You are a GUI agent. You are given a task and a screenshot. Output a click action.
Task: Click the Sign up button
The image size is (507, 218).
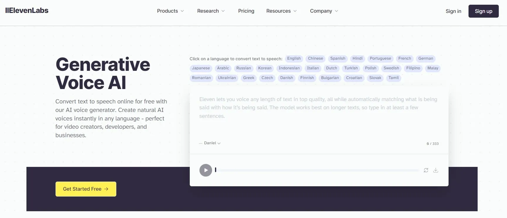click(x=484, y=11)
